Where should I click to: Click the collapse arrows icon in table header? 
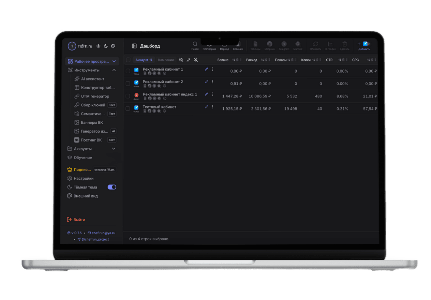tap(188, 60)
